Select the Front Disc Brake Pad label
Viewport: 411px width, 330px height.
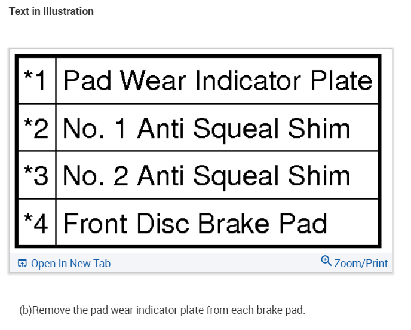click(195, 222)
